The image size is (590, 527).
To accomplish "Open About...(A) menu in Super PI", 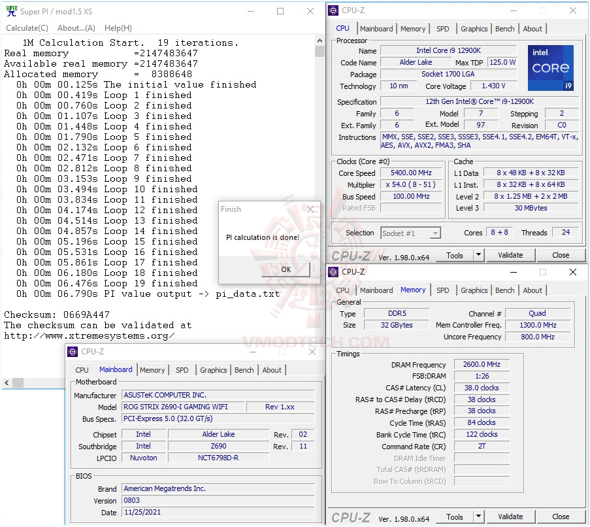I will tap(76, 28).
